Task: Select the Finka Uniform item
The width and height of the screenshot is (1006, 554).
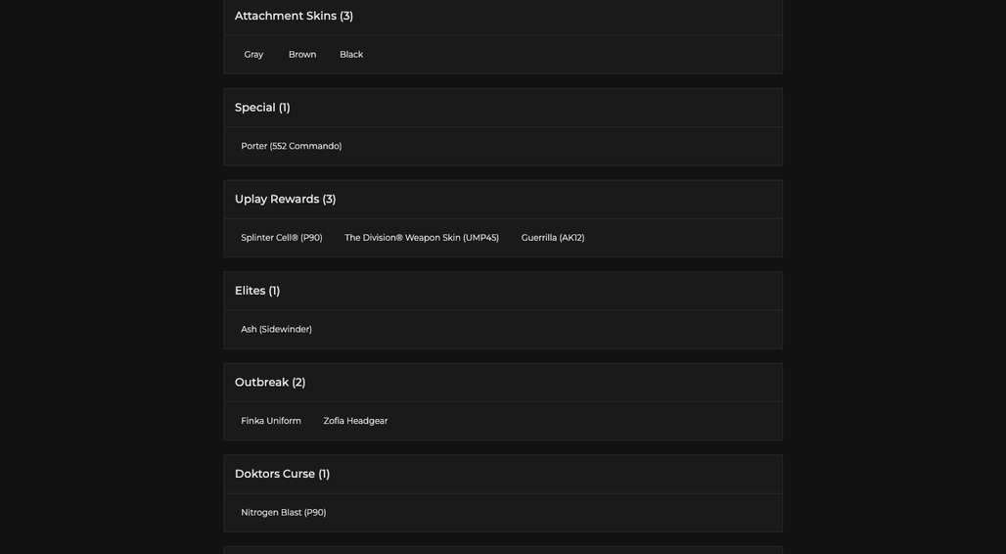Action: (271, 421)
